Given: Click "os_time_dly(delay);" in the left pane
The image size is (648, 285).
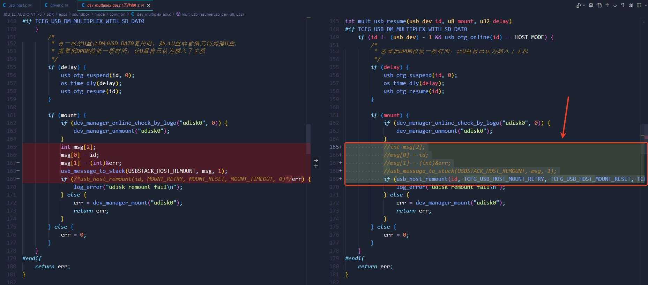Looking at the screenshot, I should tap(91, 83).
